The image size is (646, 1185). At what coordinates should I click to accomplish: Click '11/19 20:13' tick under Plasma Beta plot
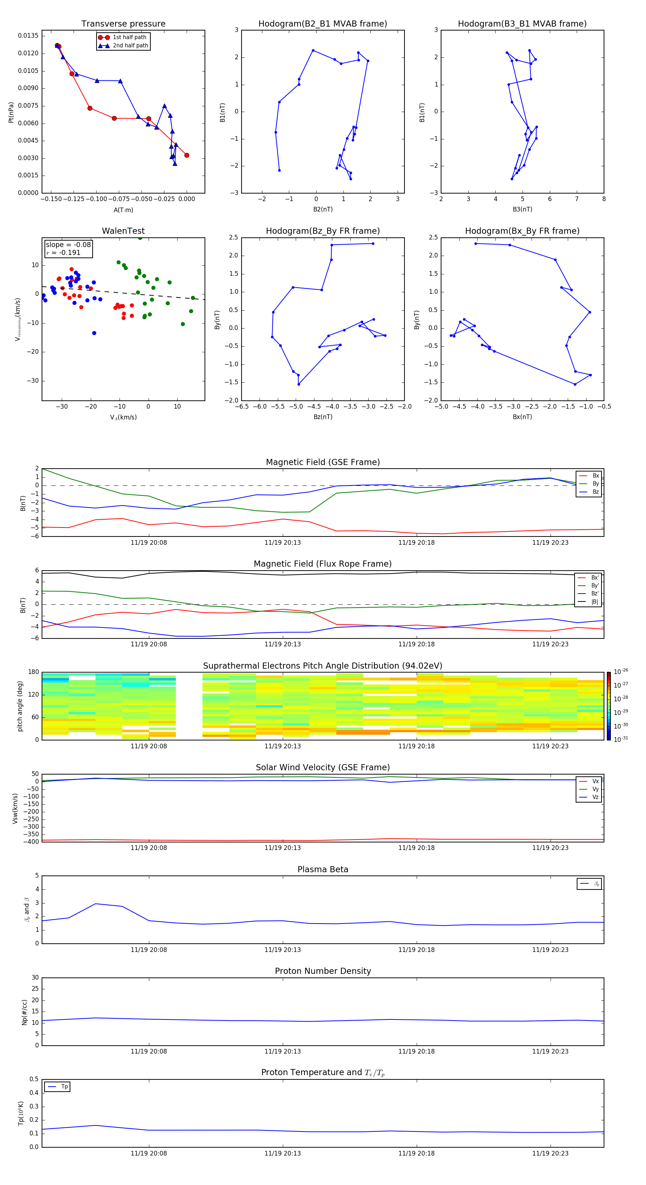coord(282,950)
